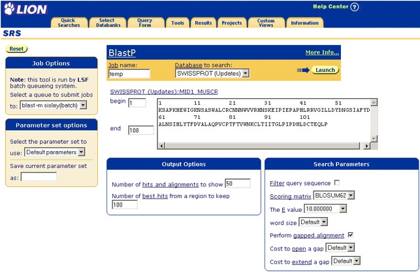Viewport: 420px width, 272px height.
Task: Open the Cost to open gap dropdown
Action: tap(340, 248)
